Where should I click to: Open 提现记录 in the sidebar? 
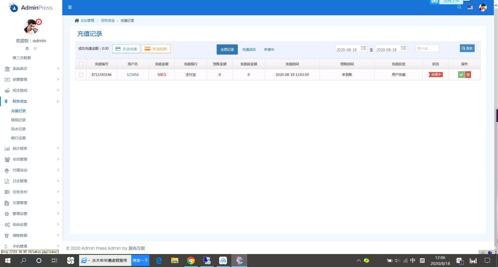coord(18,120)
